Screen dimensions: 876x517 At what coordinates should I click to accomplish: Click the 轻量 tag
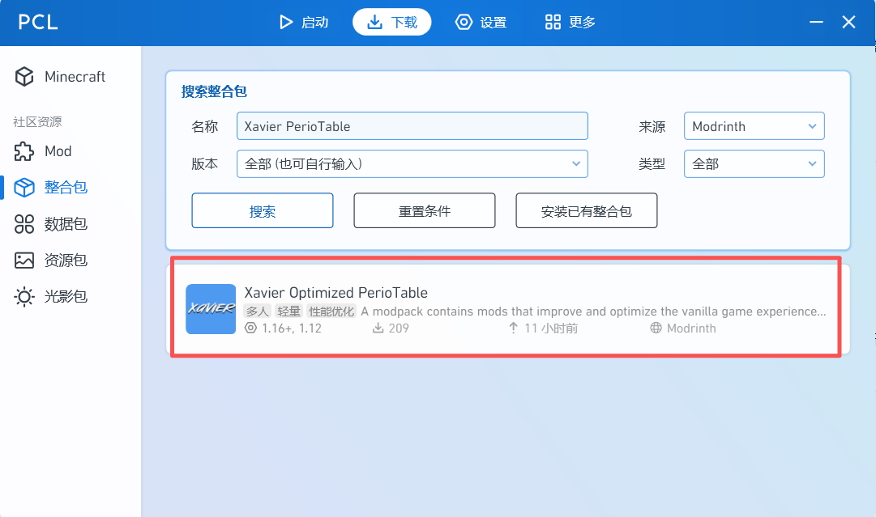coord(288,311)
